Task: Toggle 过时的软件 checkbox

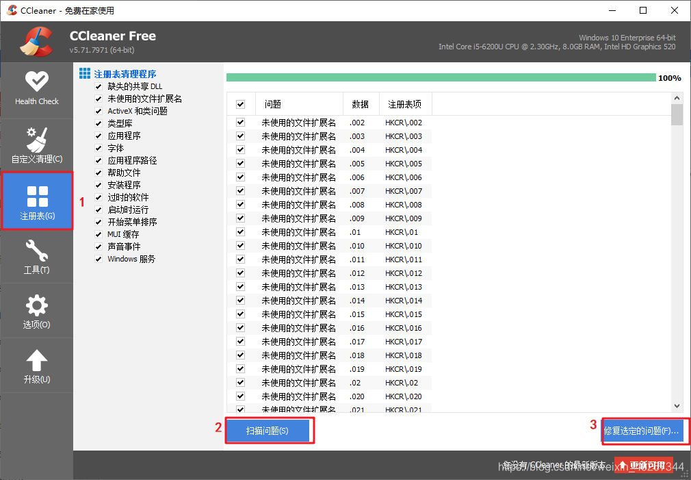Action: pos(99,198)
